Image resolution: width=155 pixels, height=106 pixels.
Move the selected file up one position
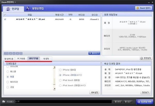pyautogui.click(x=14, y=54)
